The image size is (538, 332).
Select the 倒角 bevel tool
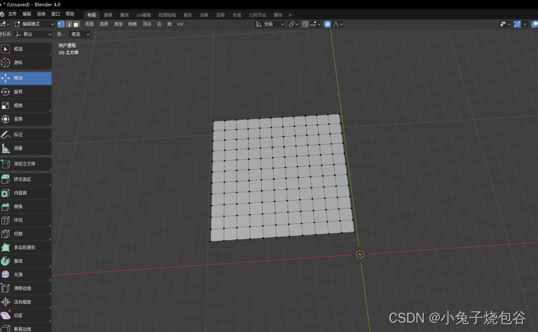[x=26, y=207]
